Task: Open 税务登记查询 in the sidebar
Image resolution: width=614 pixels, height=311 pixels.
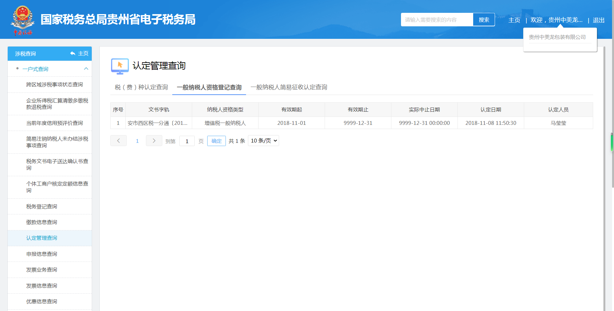Action: [42, 206]
